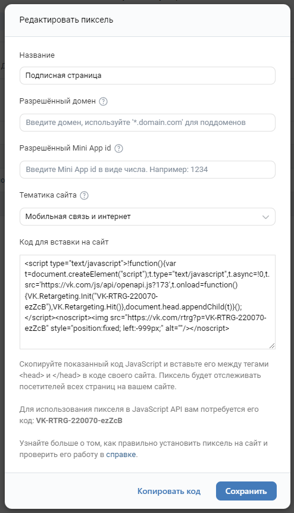Screen dimensions: 294x513
Task: Save pixel with Сохранить button
Action: (x=246, y=491)
